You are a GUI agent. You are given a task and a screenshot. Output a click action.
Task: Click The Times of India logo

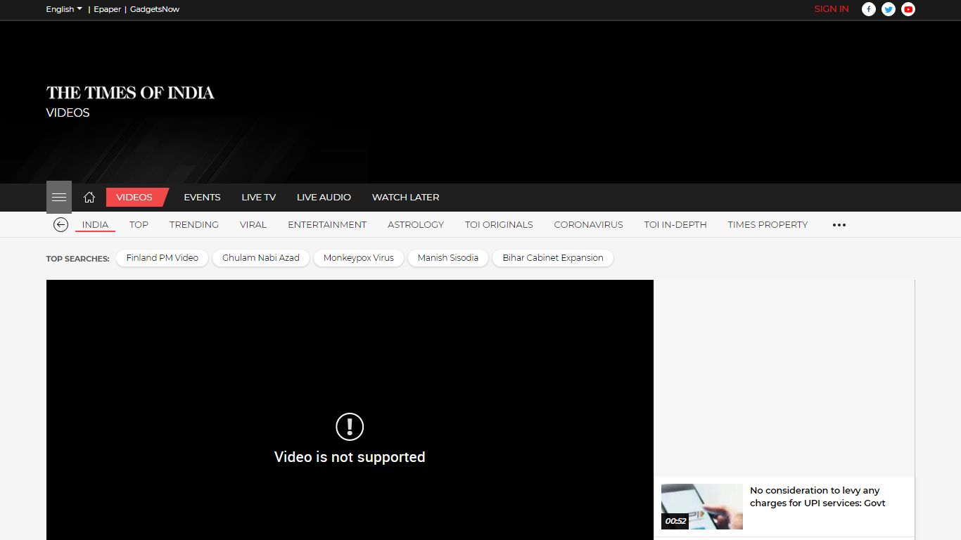pyautogui.click(x=130, y=93)
